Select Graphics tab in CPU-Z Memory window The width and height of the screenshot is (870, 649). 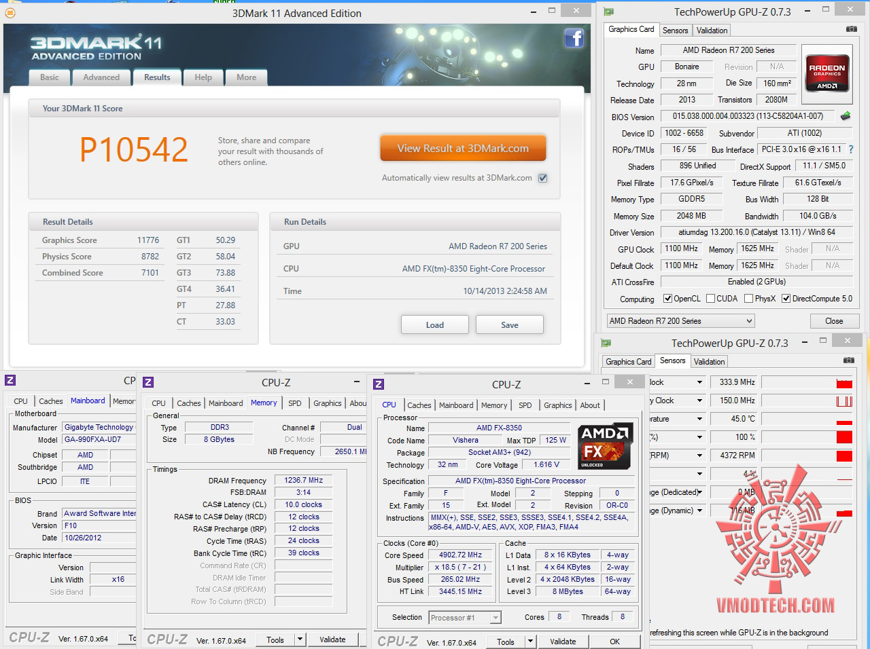[x=328, y=403]
